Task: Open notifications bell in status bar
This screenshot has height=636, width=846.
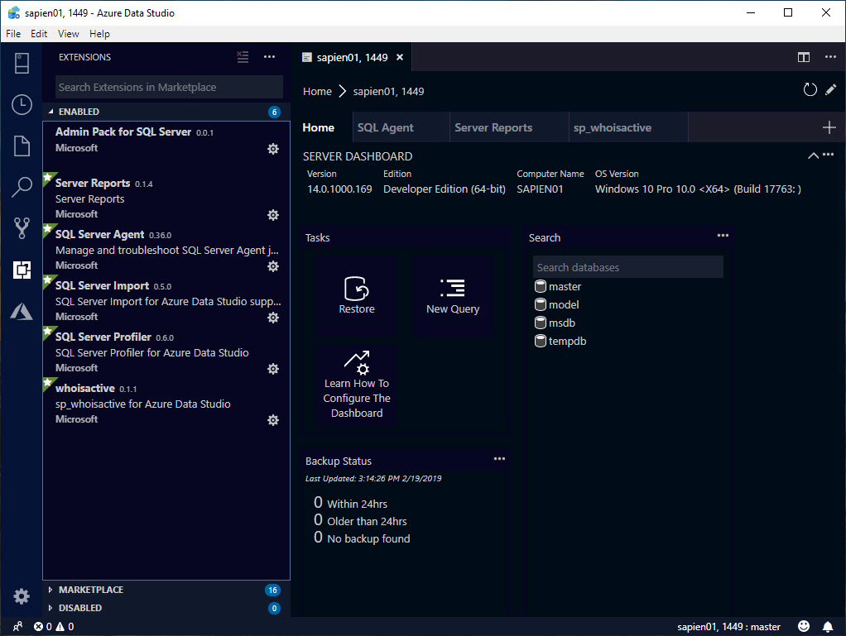Action: point(828,626)
